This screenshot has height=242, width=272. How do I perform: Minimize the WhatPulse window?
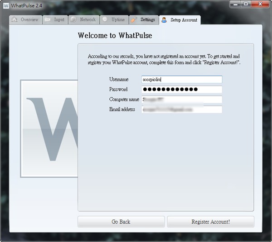(235, 4)
